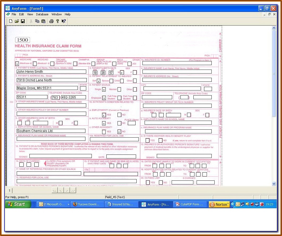Open the Database menu
Screen dimensions: 282x236
42,14
